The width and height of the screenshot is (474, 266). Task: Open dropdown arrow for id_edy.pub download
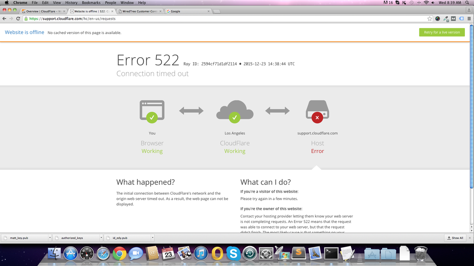(152, 238)
